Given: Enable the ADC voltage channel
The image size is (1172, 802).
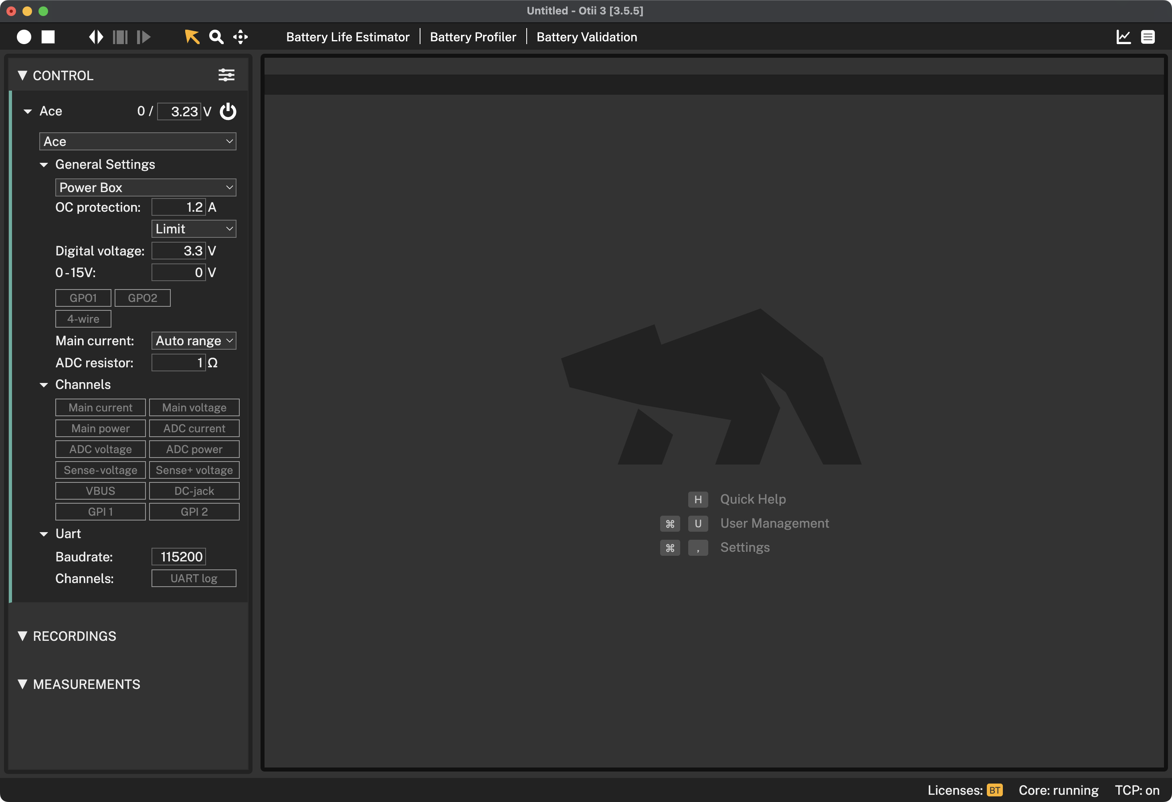Looking at the screenshot, I should [x=100, y=449].
